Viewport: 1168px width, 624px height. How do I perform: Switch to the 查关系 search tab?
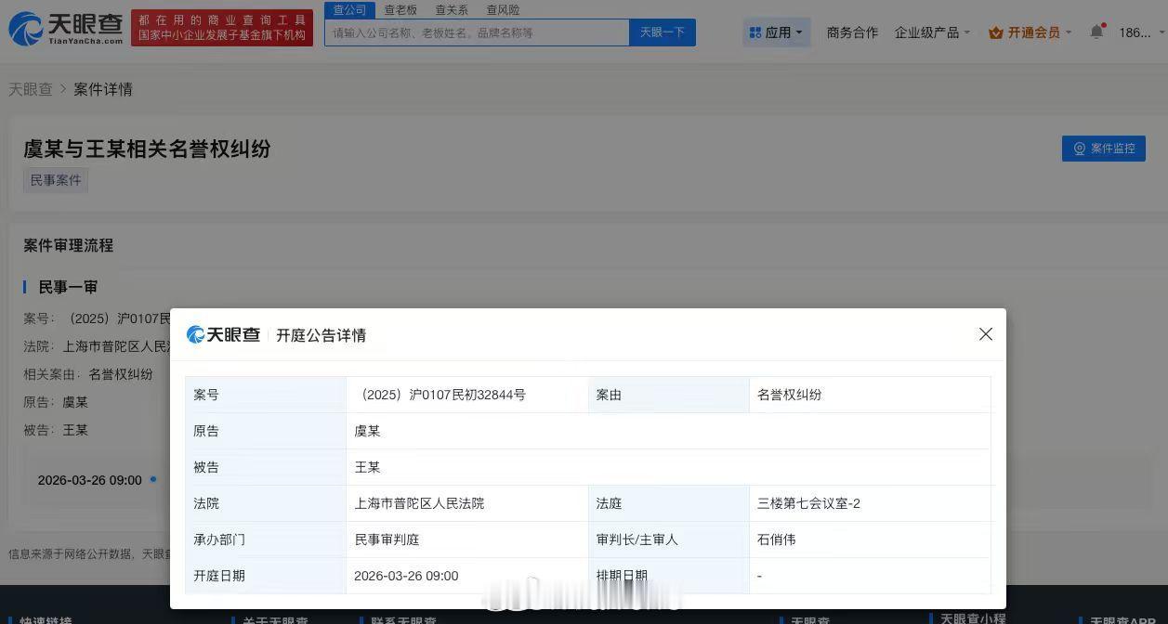point(451,9)
